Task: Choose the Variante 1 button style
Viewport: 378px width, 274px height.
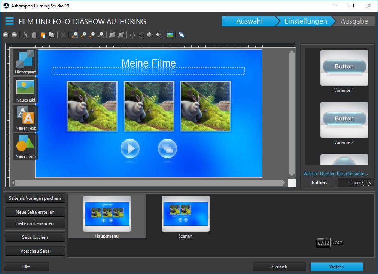Action: tap(344, 67)
